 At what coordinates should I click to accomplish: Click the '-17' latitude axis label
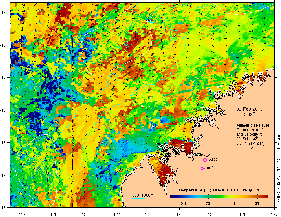[3, 175]
